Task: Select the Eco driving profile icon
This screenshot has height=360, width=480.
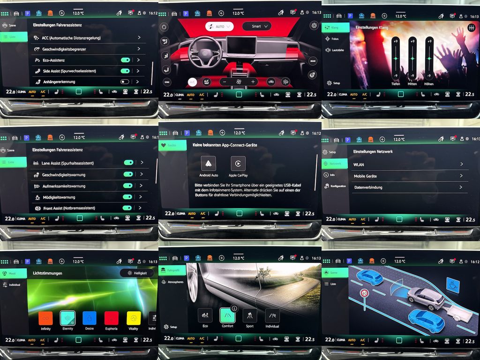Action: (x=205, y=315)
